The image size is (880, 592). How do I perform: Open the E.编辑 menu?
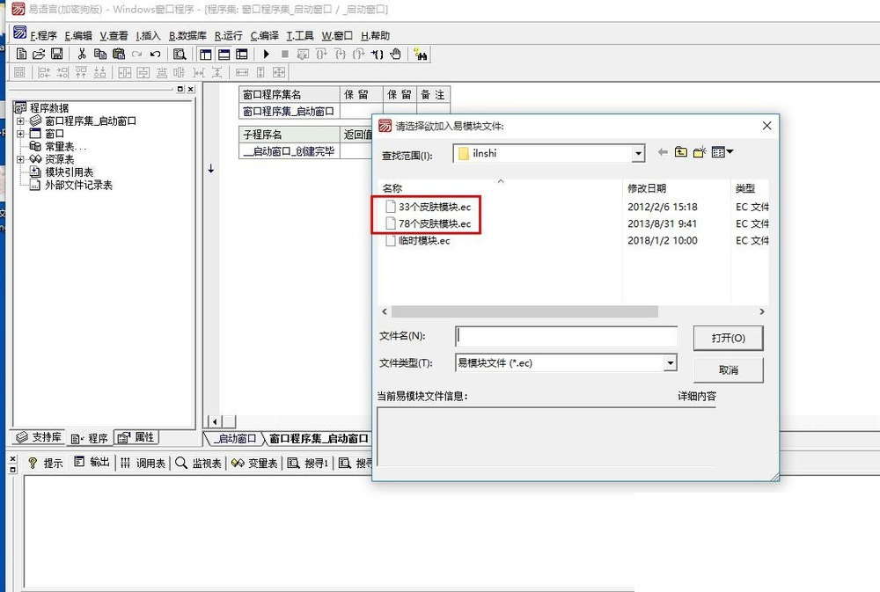pyautogui.click(x=78, y=36)
